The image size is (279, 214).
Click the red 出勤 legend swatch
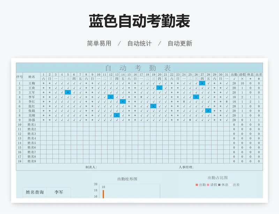tap(197, 185)
